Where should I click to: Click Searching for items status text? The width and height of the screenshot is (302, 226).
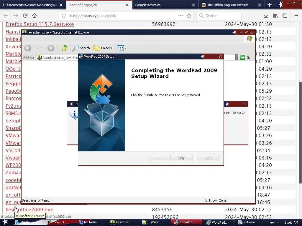(37, 200)
